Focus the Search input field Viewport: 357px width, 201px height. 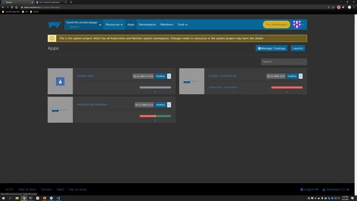click(284, 61)
